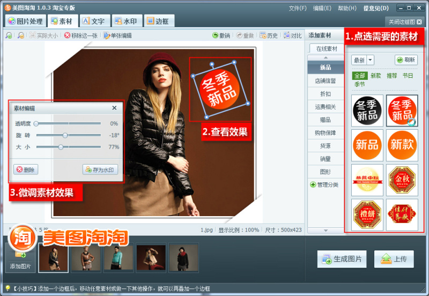This screenshot has width=429, height=296.
Task: Click the zoom in magnifier icon
Action: coord(9,35)
